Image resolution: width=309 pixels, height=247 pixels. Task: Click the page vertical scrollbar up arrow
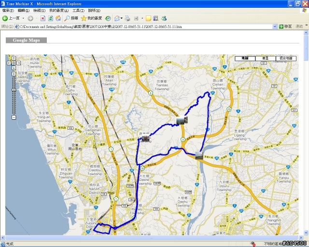click(306, 33)
